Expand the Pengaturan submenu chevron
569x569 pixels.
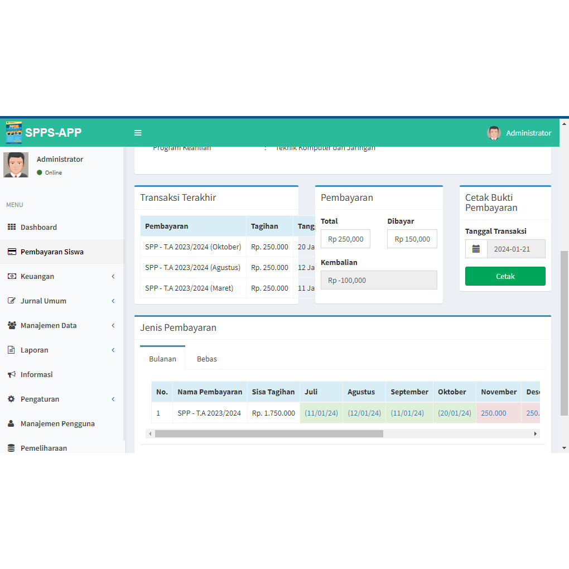pos(113,399)
